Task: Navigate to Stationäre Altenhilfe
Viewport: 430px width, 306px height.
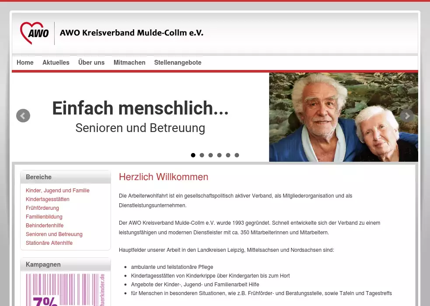Action: (x=49, y=243)
